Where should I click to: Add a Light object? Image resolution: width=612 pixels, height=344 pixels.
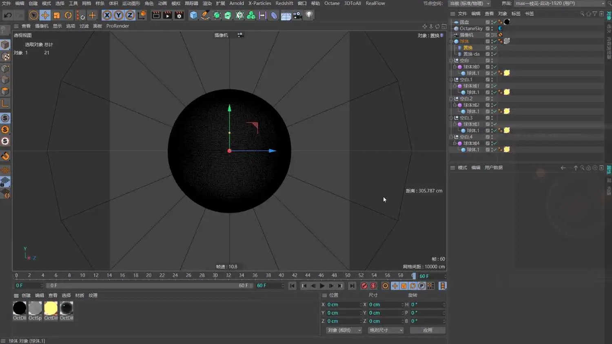[x=309, y=16]
